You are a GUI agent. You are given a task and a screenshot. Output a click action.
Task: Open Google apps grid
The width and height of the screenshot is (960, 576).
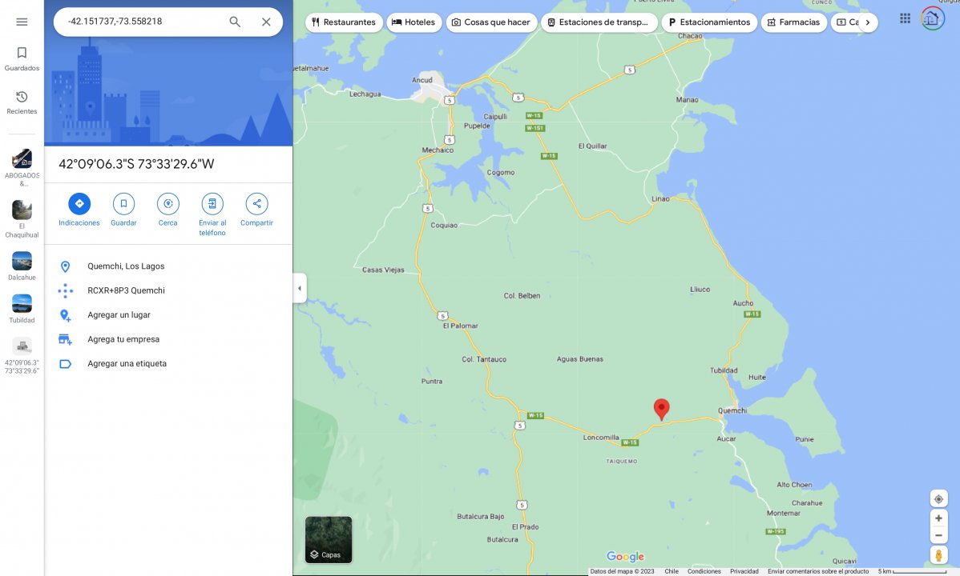click(905, 18)
